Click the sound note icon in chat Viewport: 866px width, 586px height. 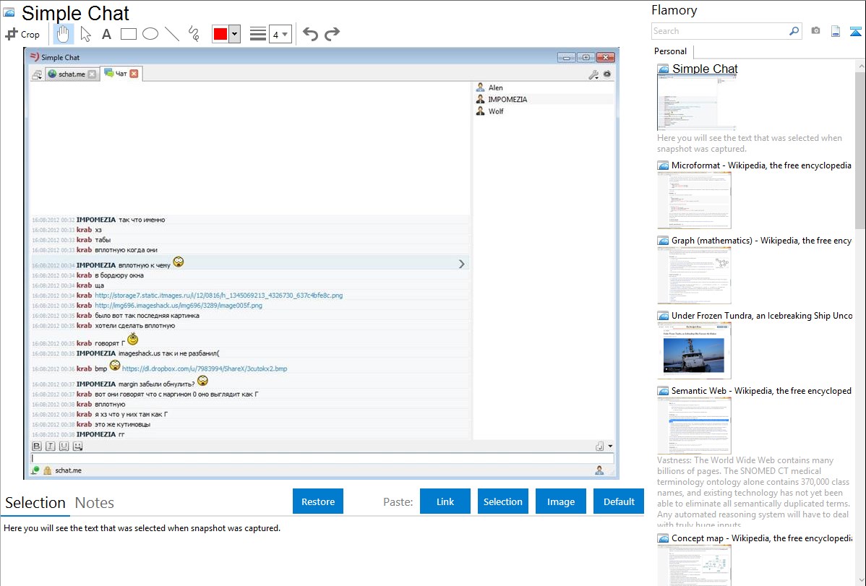click(599, 447)
